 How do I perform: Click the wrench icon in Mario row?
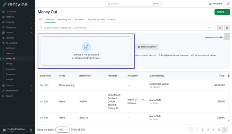tap(143, 100)
